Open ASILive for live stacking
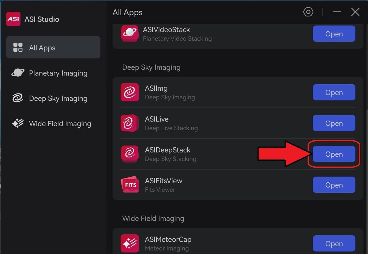The width and height of the screenshot is (368, 254). [334, 123]
